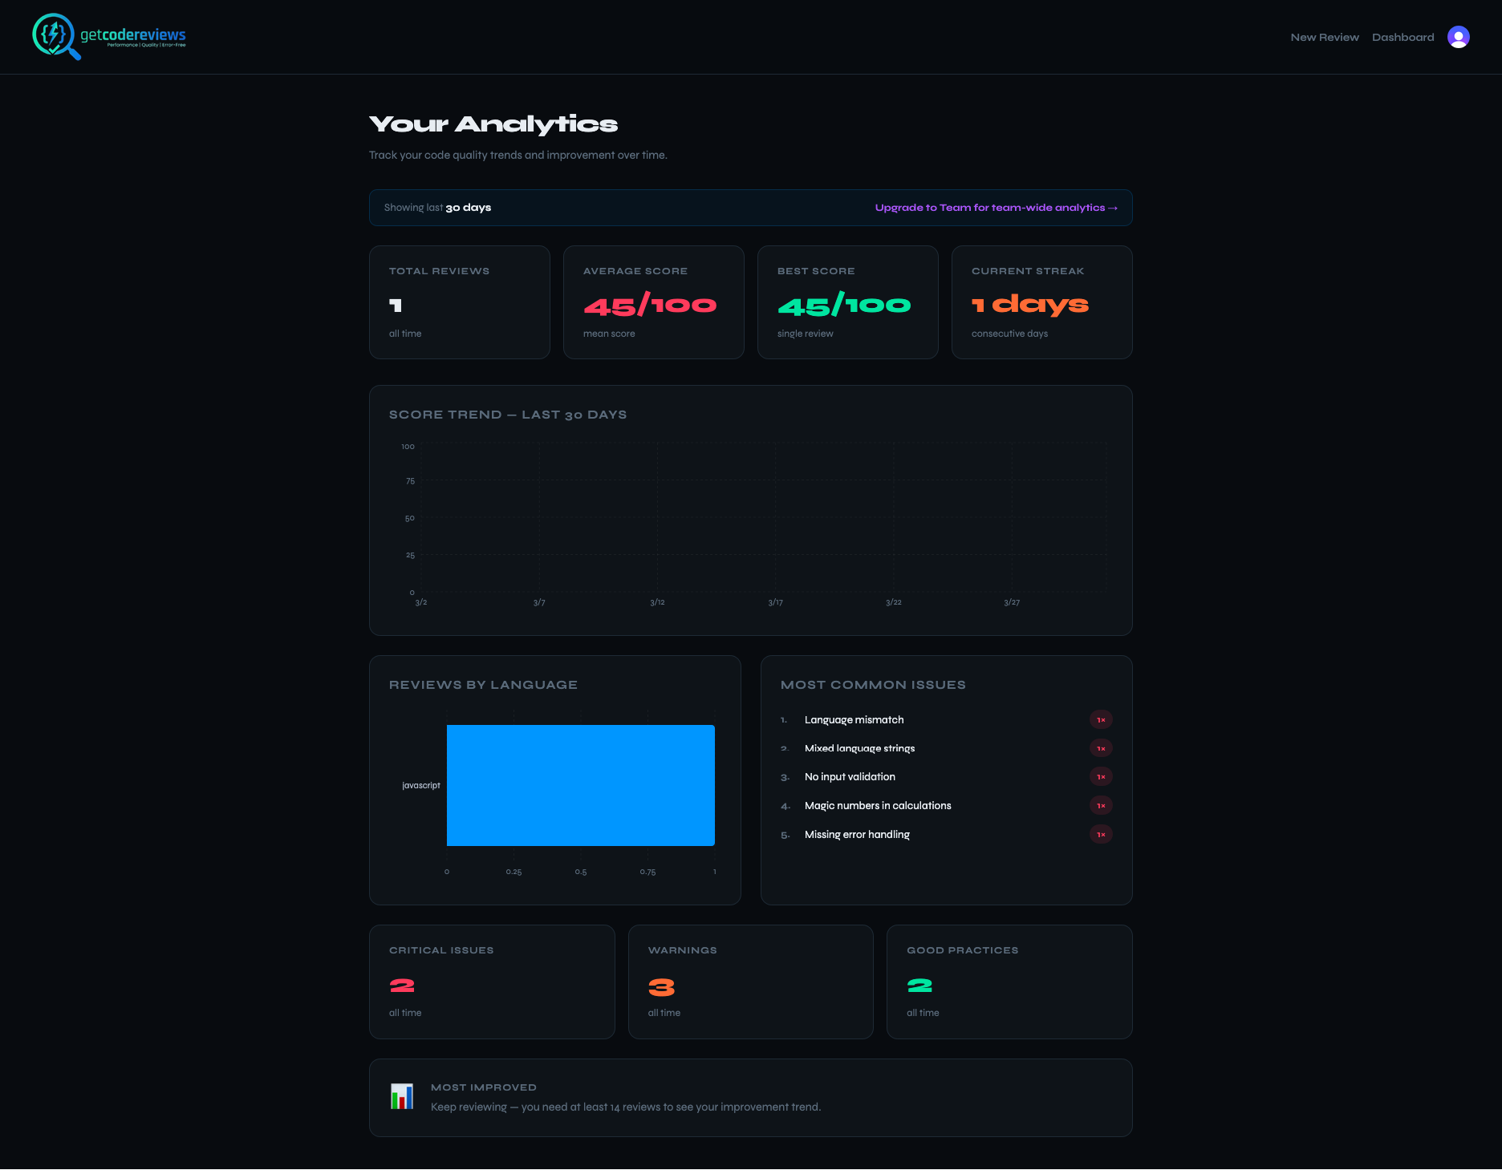
Task: Open the user avatar profile icon
Action: 1458,36
